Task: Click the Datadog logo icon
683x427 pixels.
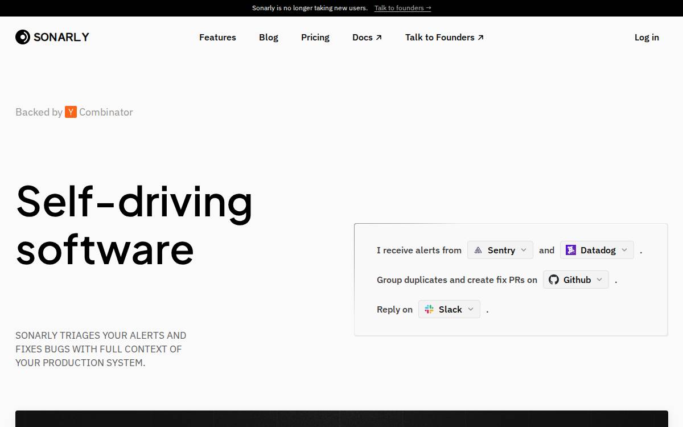Action: point(571,250)
